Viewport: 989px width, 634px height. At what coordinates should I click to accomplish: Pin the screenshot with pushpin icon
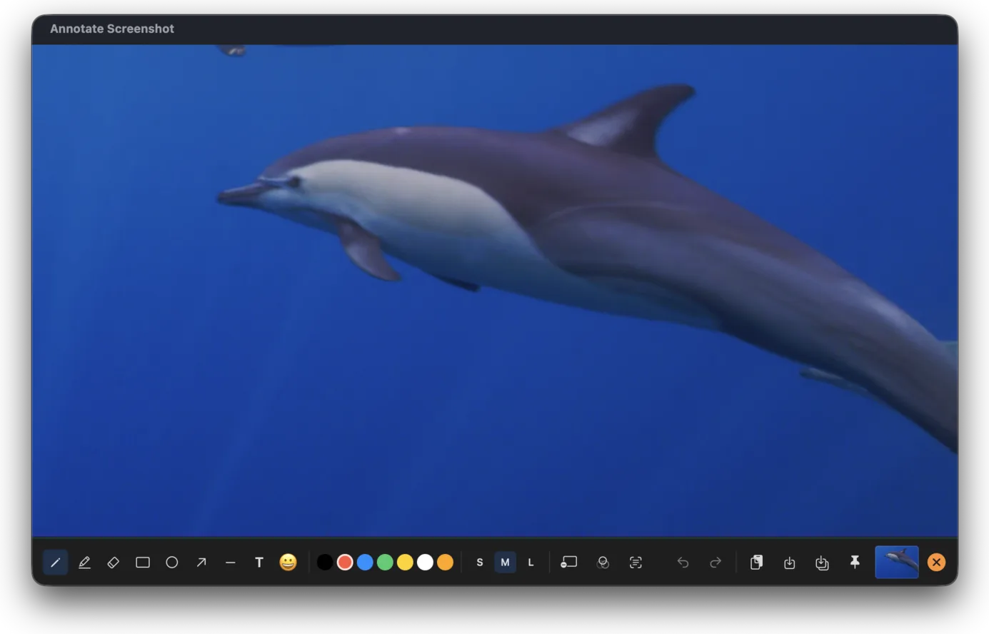coord(855,563)
